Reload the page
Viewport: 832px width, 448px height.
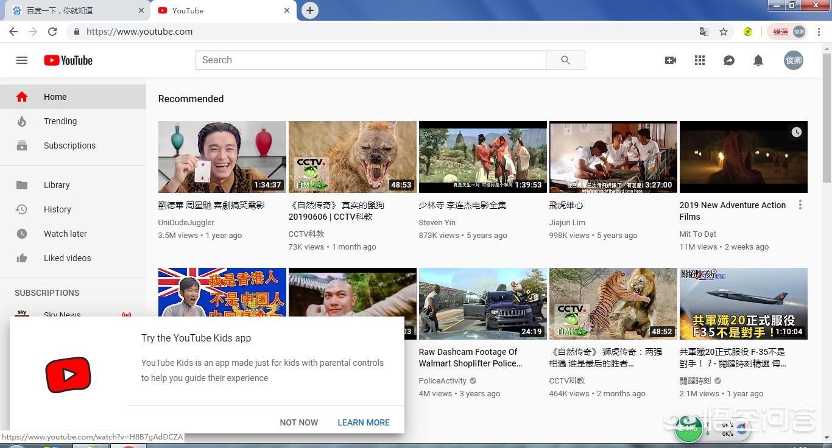coord(52,32)
